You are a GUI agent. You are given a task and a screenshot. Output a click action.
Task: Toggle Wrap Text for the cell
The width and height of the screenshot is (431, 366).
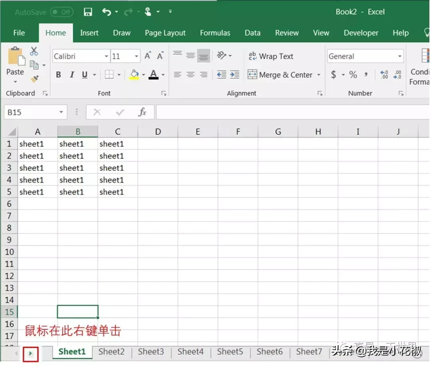click(271, 56)
